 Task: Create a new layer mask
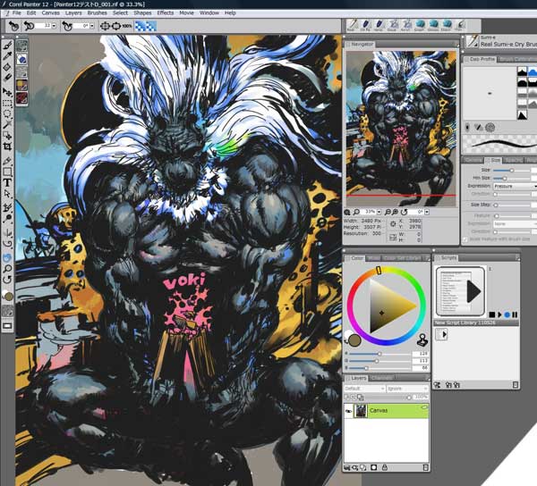(x=374, y=467)
